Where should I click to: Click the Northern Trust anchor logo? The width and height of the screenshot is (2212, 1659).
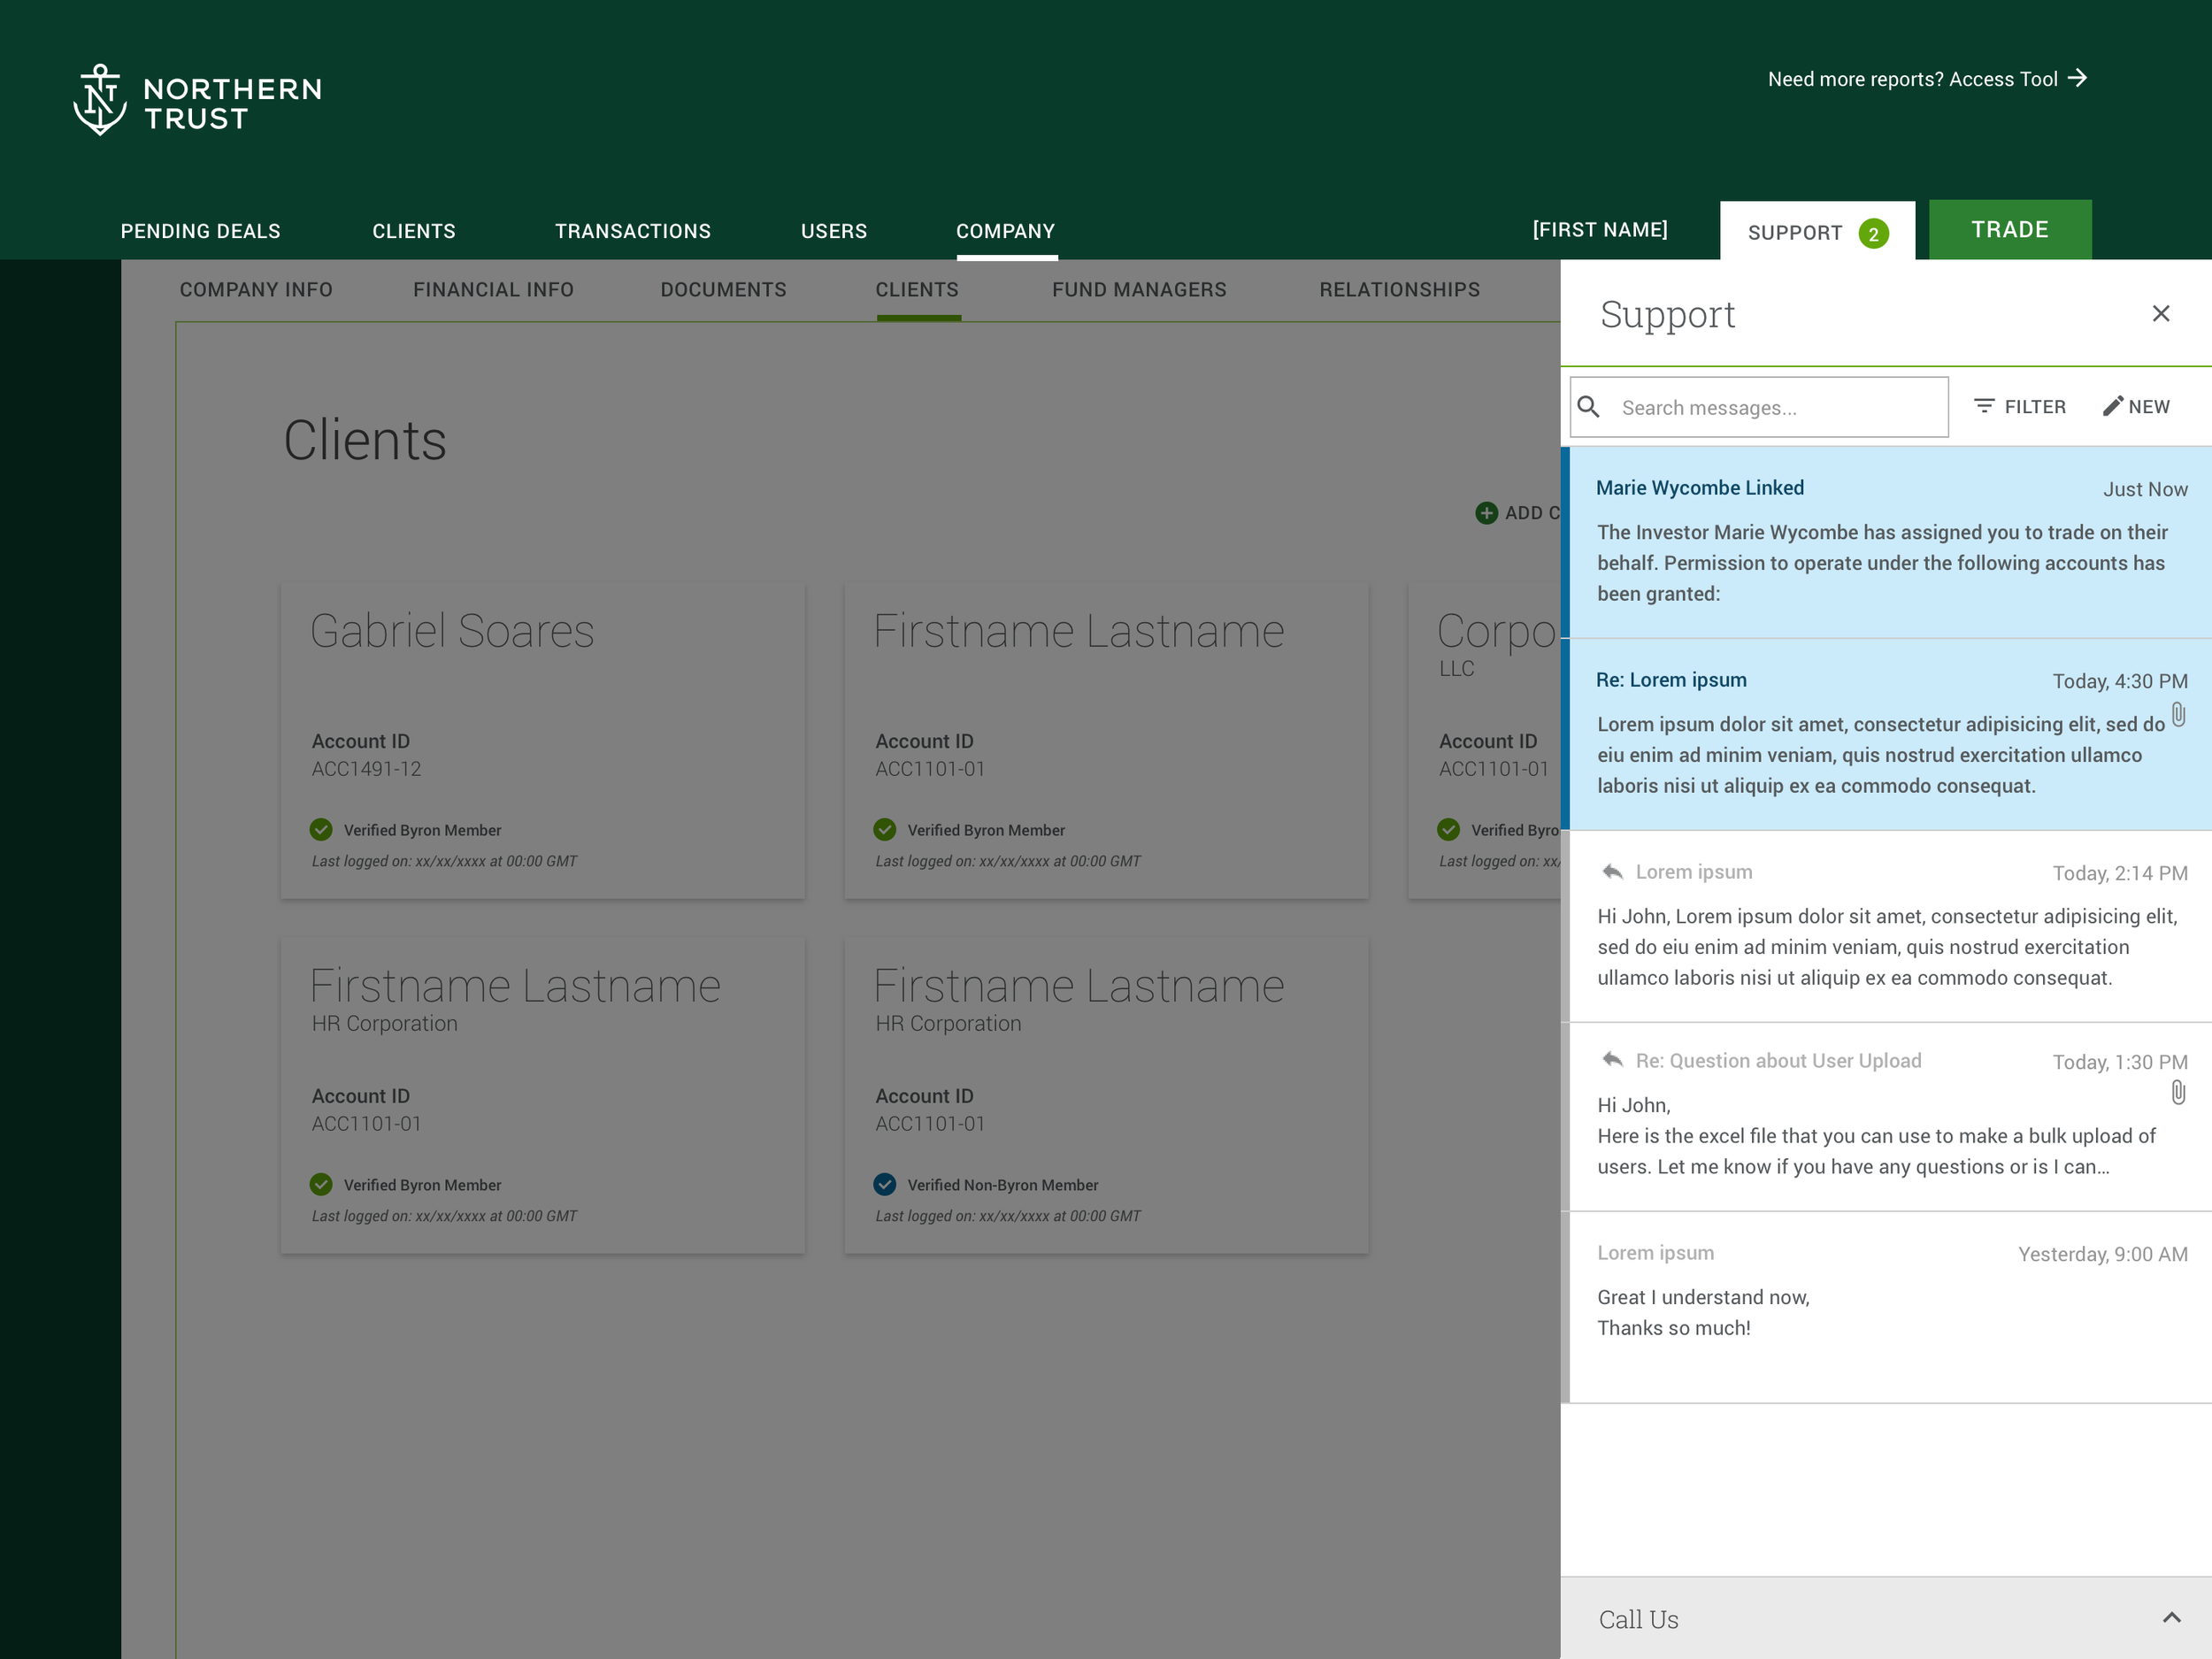pyautogui.click(x=100, y=100)
